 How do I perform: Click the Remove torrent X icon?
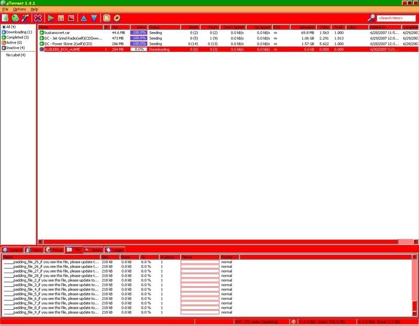pos(38,18)
